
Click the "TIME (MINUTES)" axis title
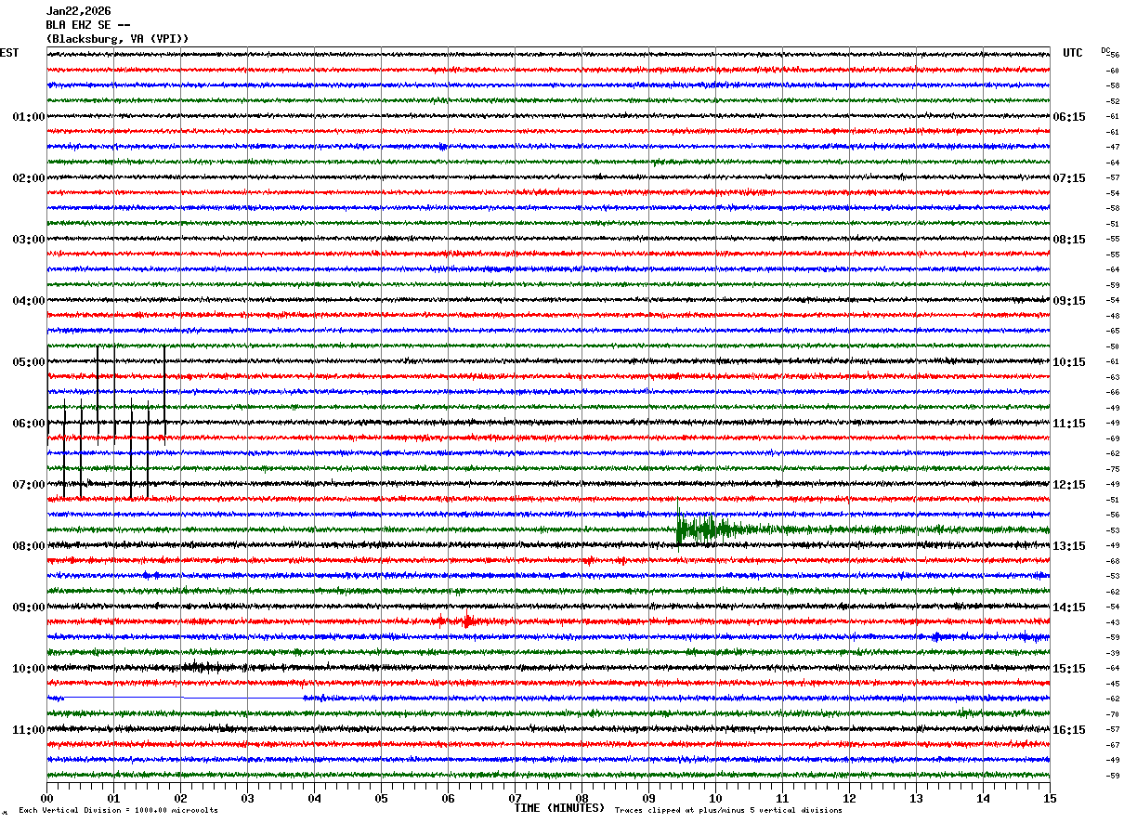click(559, 808)
